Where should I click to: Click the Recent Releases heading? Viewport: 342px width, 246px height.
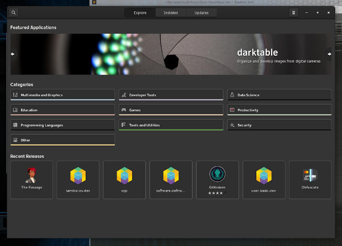click(x=27, y=156)
